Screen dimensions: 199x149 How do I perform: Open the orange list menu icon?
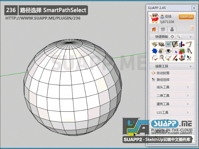(x=192, y=28)
